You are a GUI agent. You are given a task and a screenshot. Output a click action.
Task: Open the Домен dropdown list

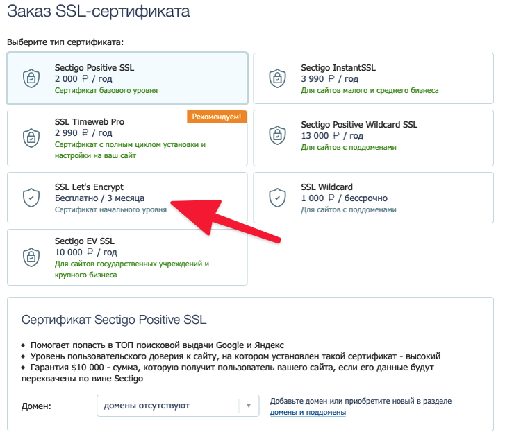tap(178, 406)
